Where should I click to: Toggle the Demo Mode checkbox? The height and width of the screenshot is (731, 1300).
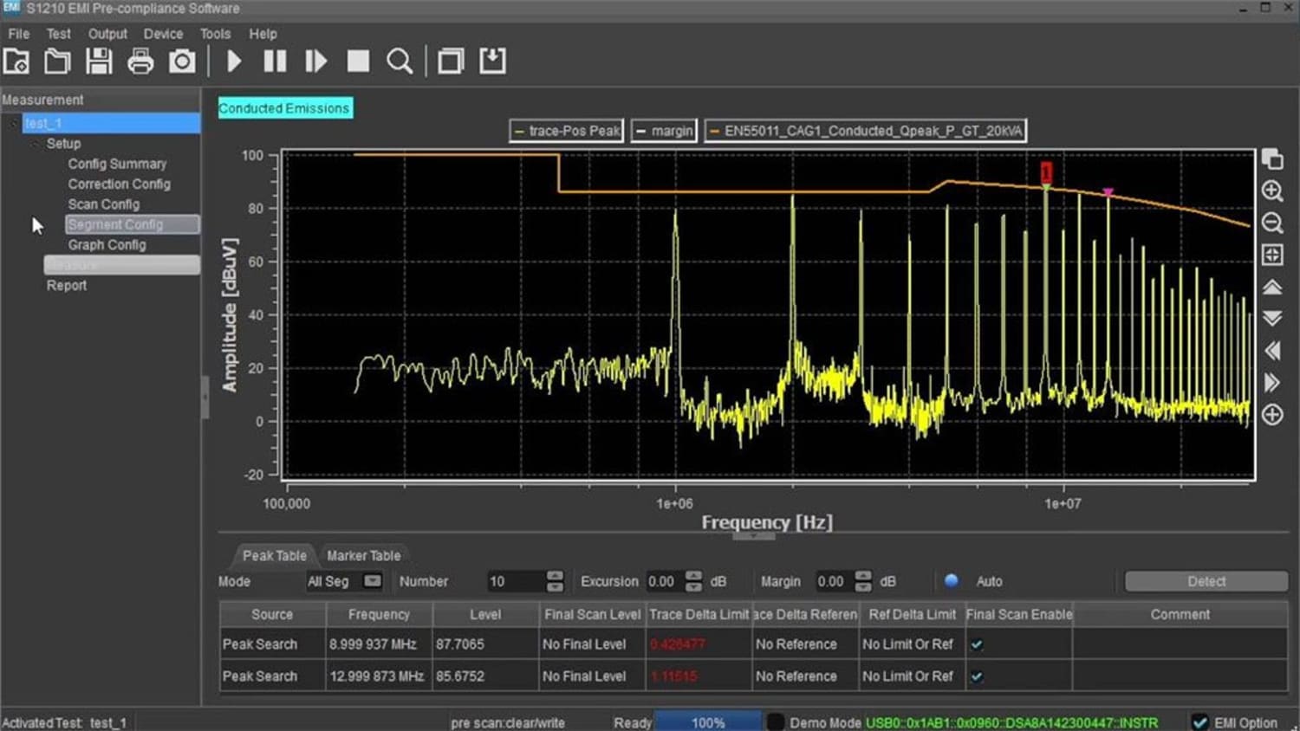pos(774,721)
